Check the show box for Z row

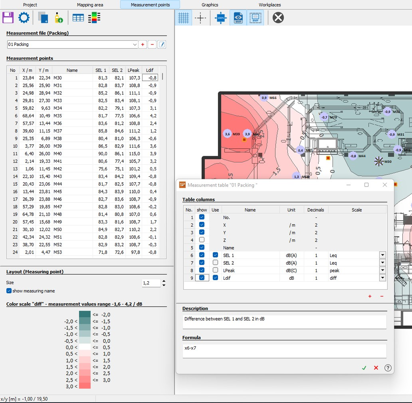[x=202, y=240]
